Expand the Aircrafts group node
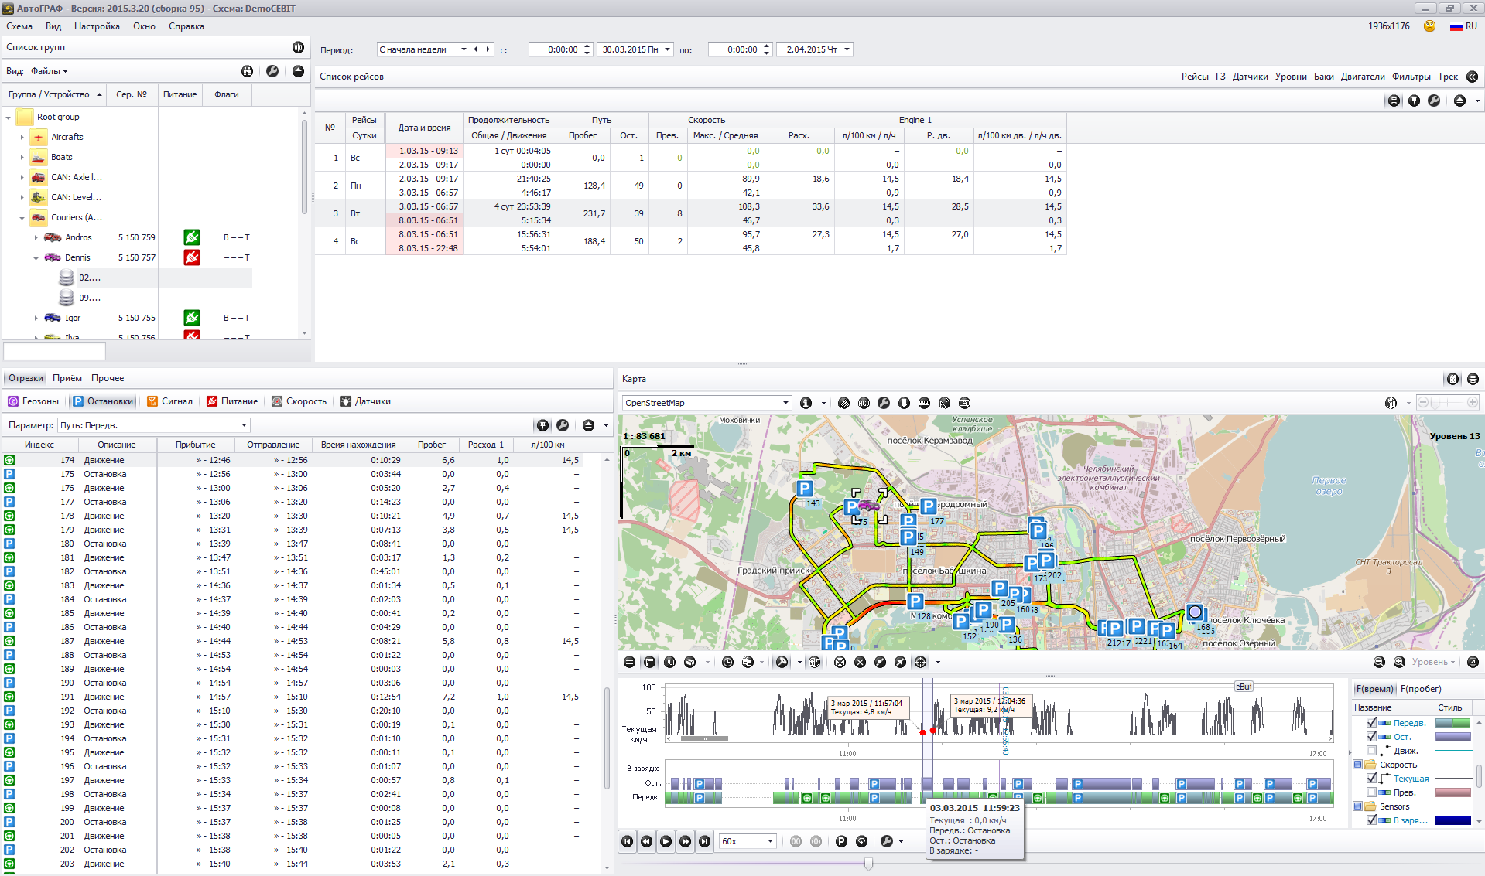The height and width of the screenshot is (876, 1485). point(22,137)
